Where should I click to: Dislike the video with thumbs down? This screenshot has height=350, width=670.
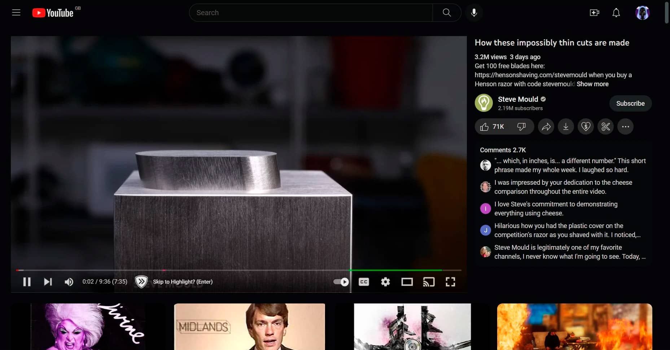521,127
